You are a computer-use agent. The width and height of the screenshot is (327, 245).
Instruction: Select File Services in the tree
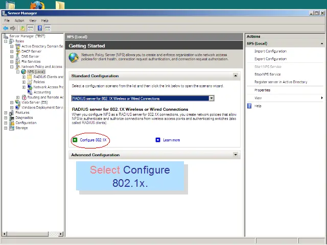(x=31, y=61)
